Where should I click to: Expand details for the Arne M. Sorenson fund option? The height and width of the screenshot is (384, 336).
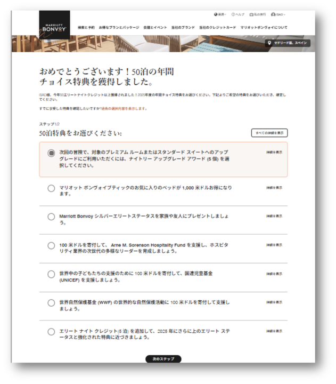[274, 245]
